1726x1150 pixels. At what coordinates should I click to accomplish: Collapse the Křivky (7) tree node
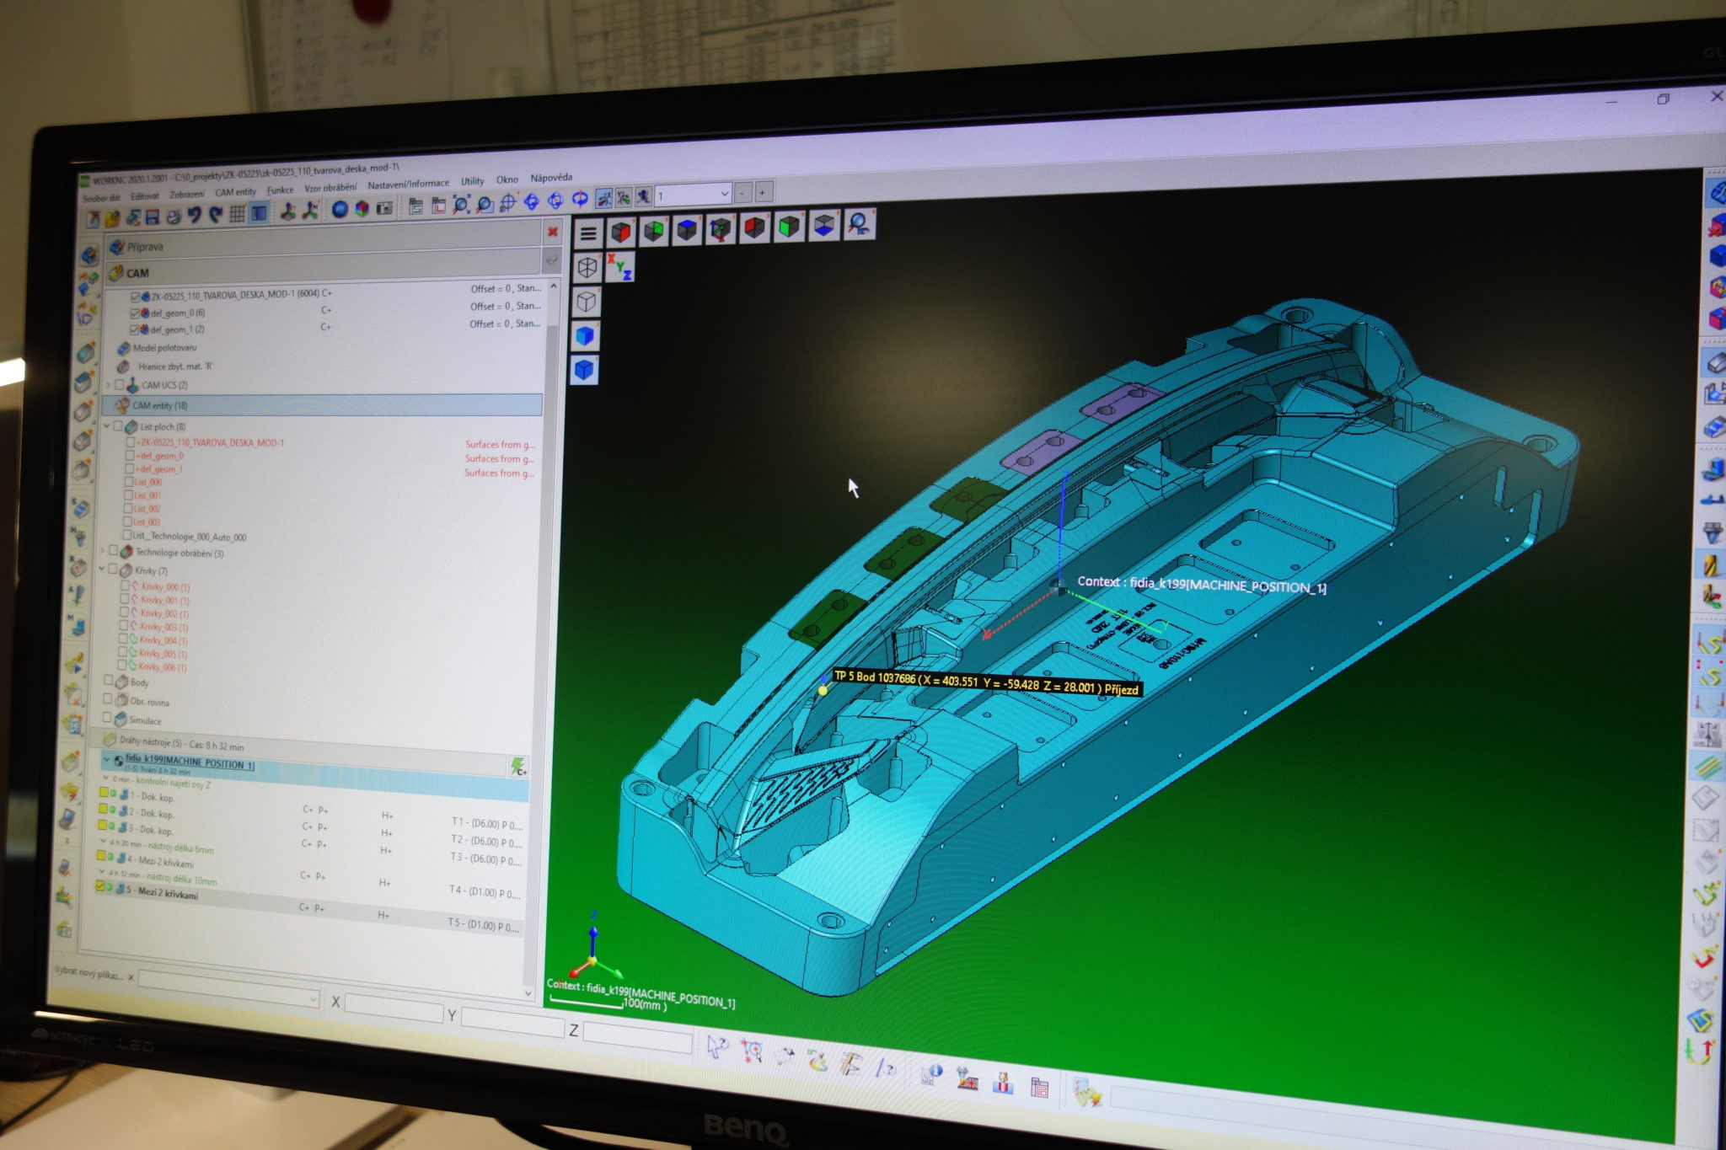click(x=102, y=570)
